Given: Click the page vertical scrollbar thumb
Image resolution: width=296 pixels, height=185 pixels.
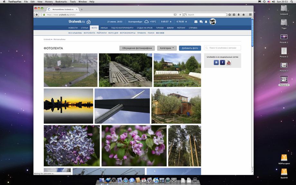Looking at the screenshot, I should pos(252,32).
